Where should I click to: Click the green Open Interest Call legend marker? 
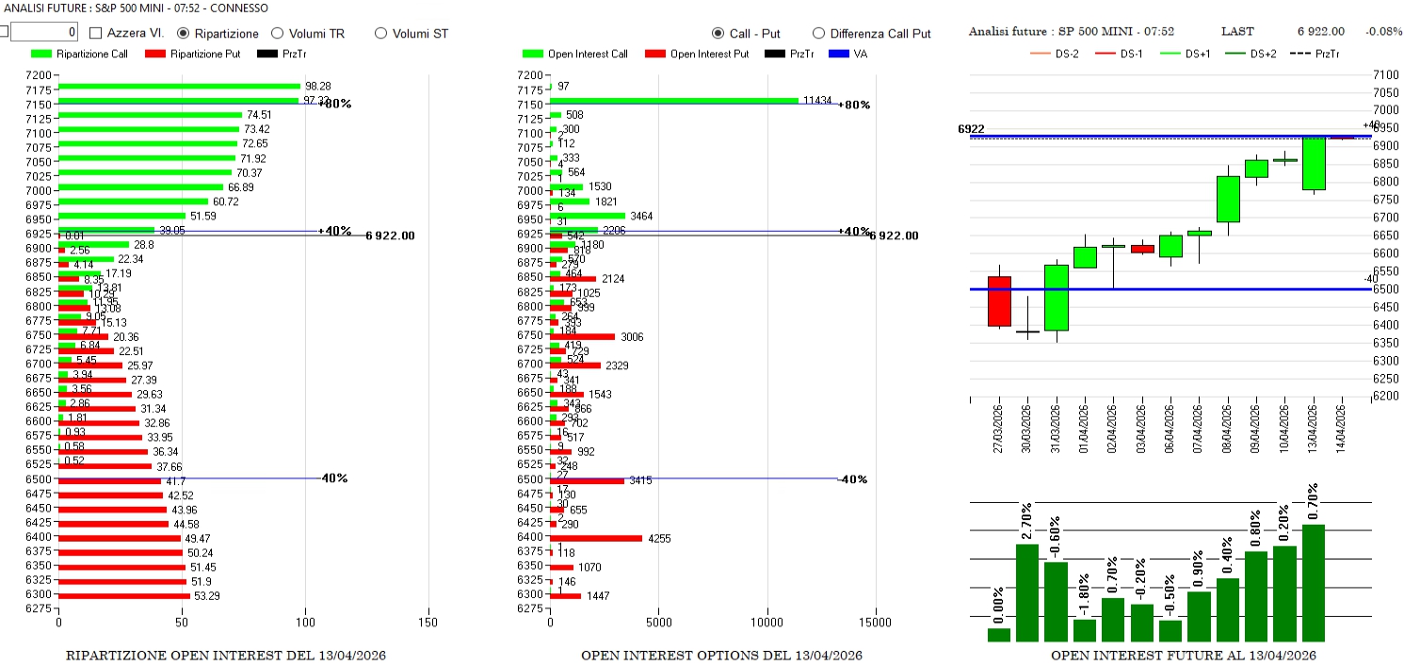[x=533, y=54]
